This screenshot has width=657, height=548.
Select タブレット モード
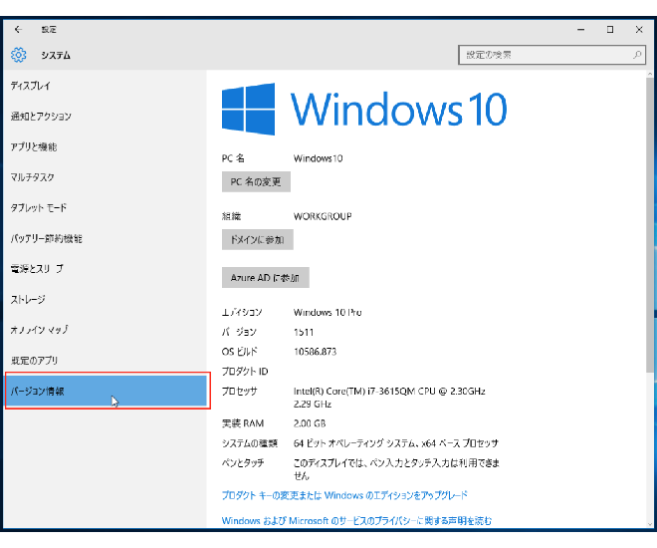[x=106, y=208]
